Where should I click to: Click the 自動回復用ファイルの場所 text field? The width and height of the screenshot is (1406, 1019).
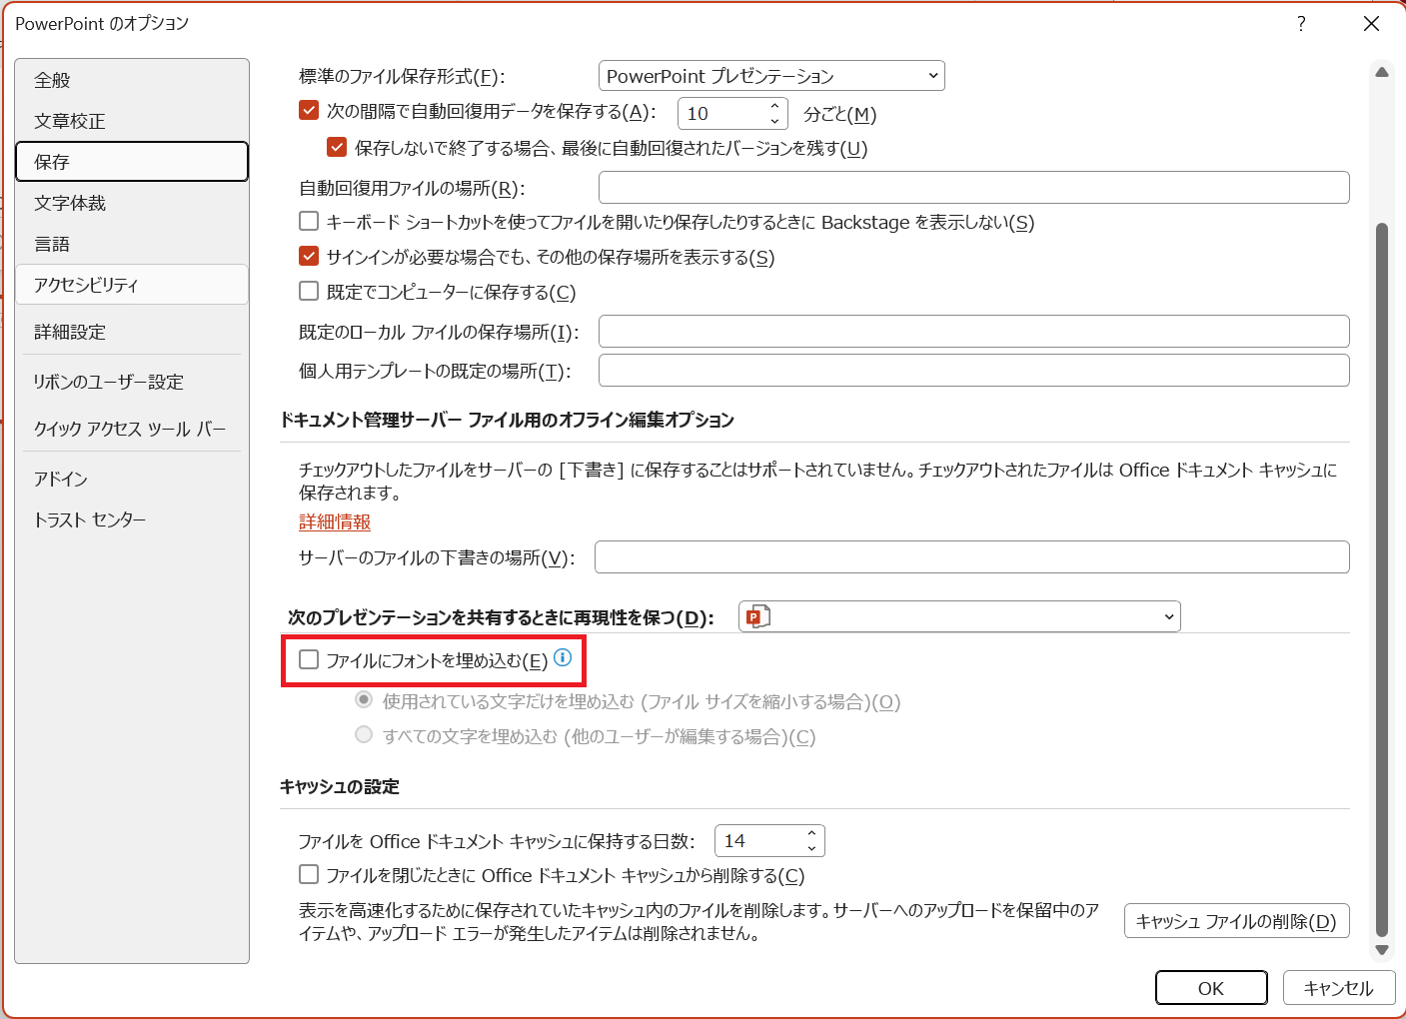[x=974, y=188]
